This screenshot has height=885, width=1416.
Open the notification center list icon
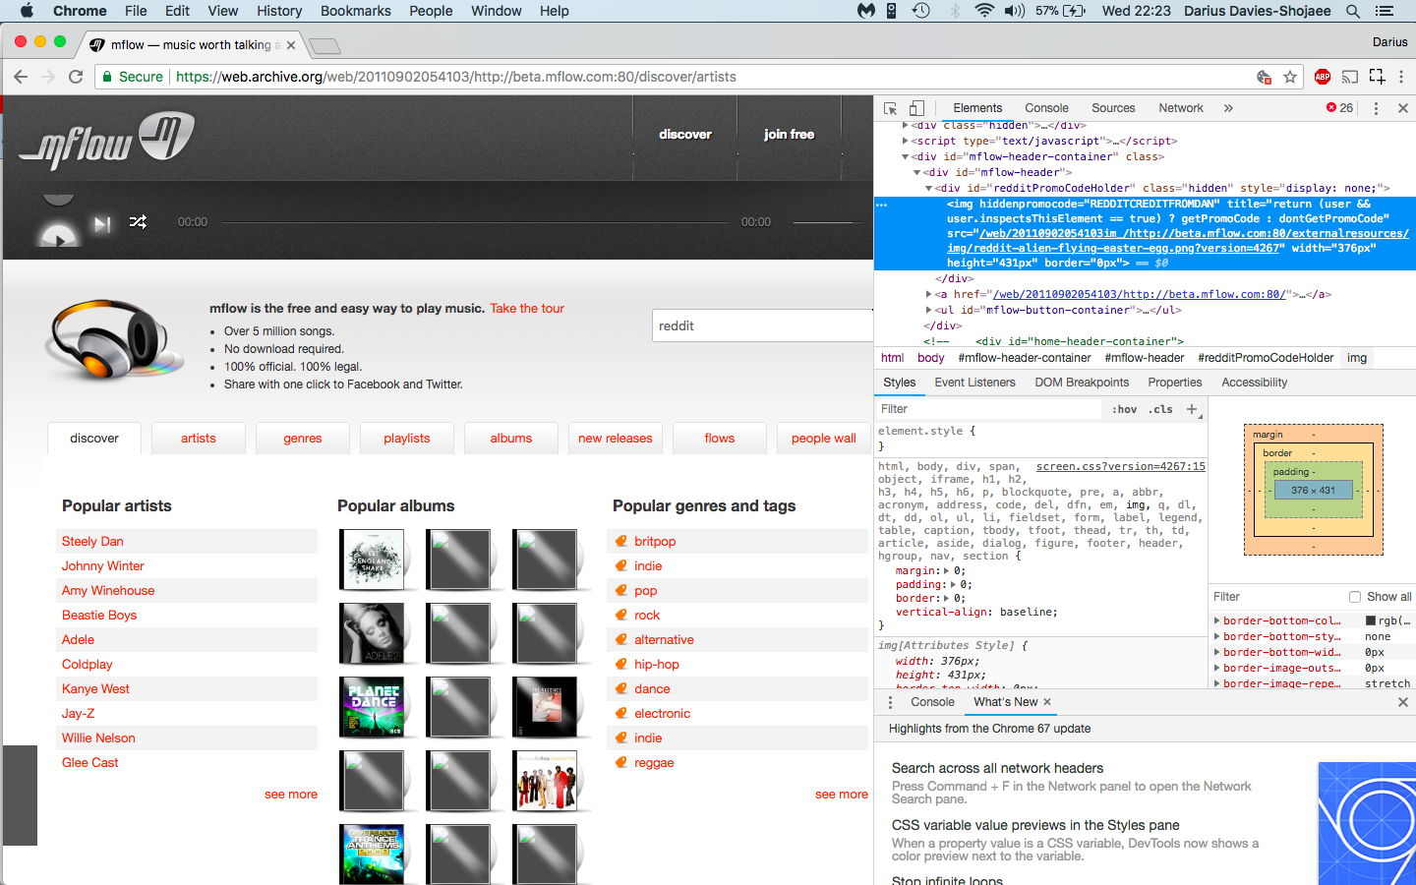(x=1385, y=11)
